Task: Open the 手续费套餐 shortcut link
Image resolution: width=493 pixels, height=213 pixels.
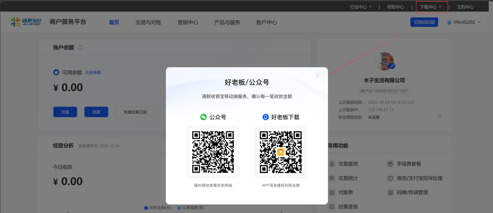Action: (409, 164)
